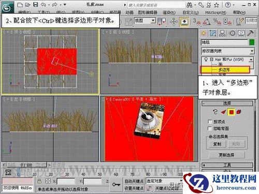Select the 多边形 sub-object level in stack
The width and height of the screenshot is (259, 194).
[x=225, y=70]
